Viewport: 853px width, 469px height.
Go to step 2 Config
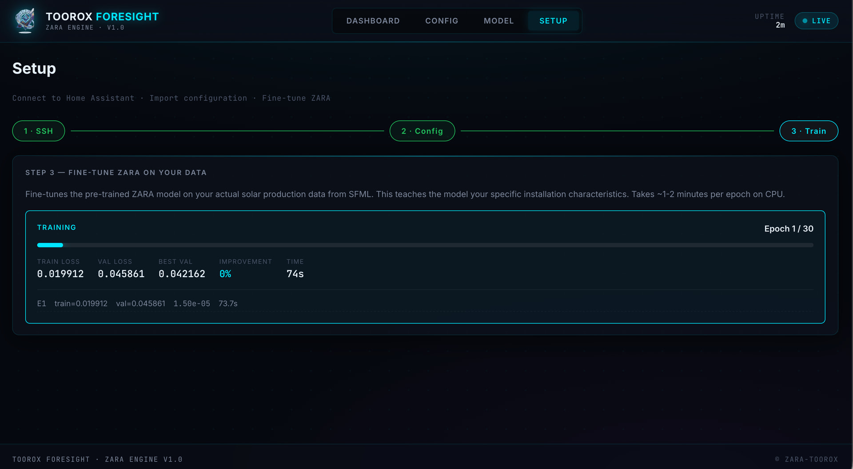tap(422, 131)
